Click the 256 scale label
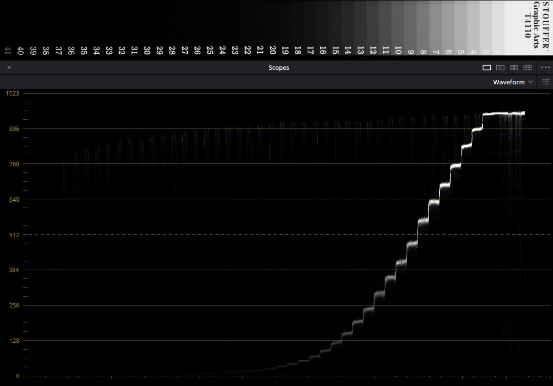The width and height of the screenshot is (553, 386). (x=14, y=306)
